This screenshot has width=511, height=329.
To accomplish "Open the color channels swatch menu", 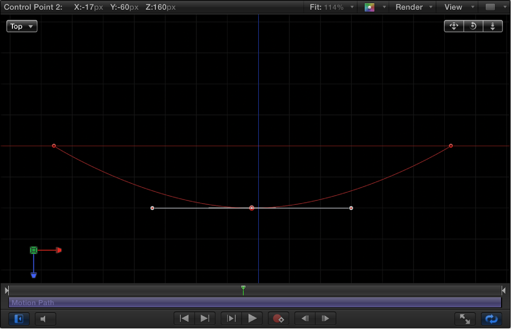I will [x=372, y=7].
